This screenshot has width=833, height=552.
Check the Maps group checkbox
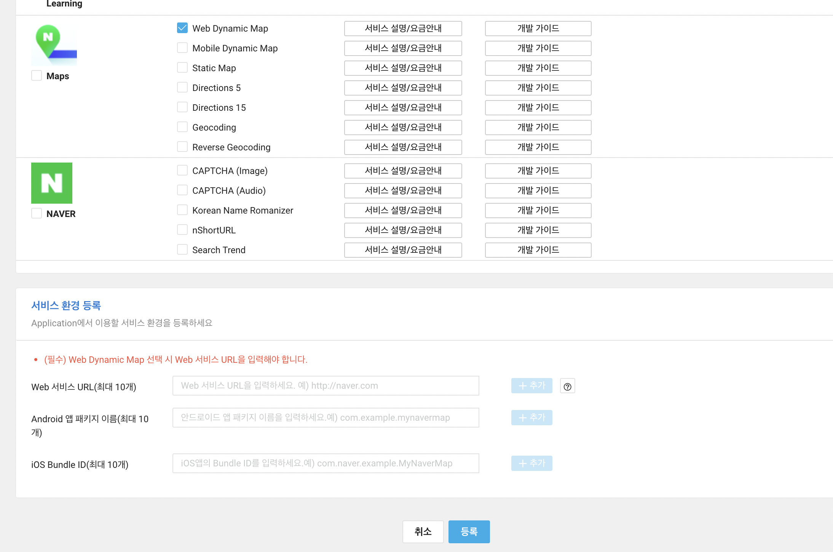click(x=37, y=75)
